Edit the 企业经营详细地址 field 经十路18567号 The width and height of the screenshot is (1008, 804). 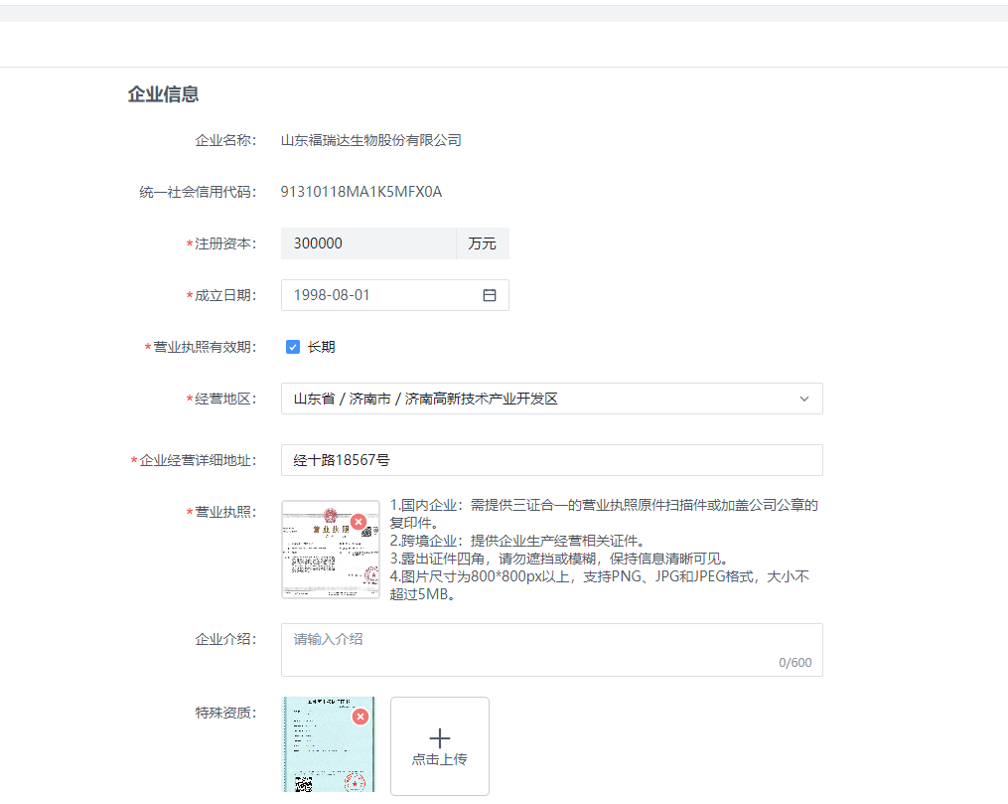(x=551, y=460)
